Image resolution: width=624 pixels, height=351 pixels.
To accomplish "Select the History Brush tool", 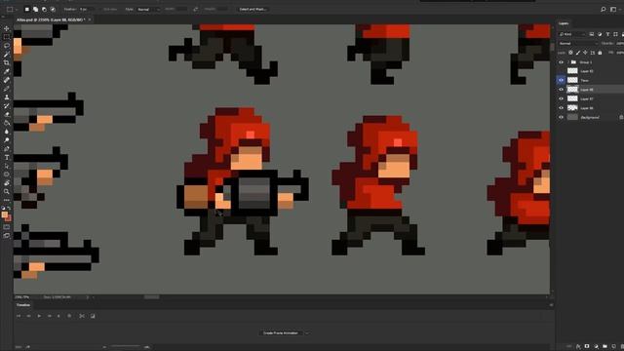I will 7,106.
